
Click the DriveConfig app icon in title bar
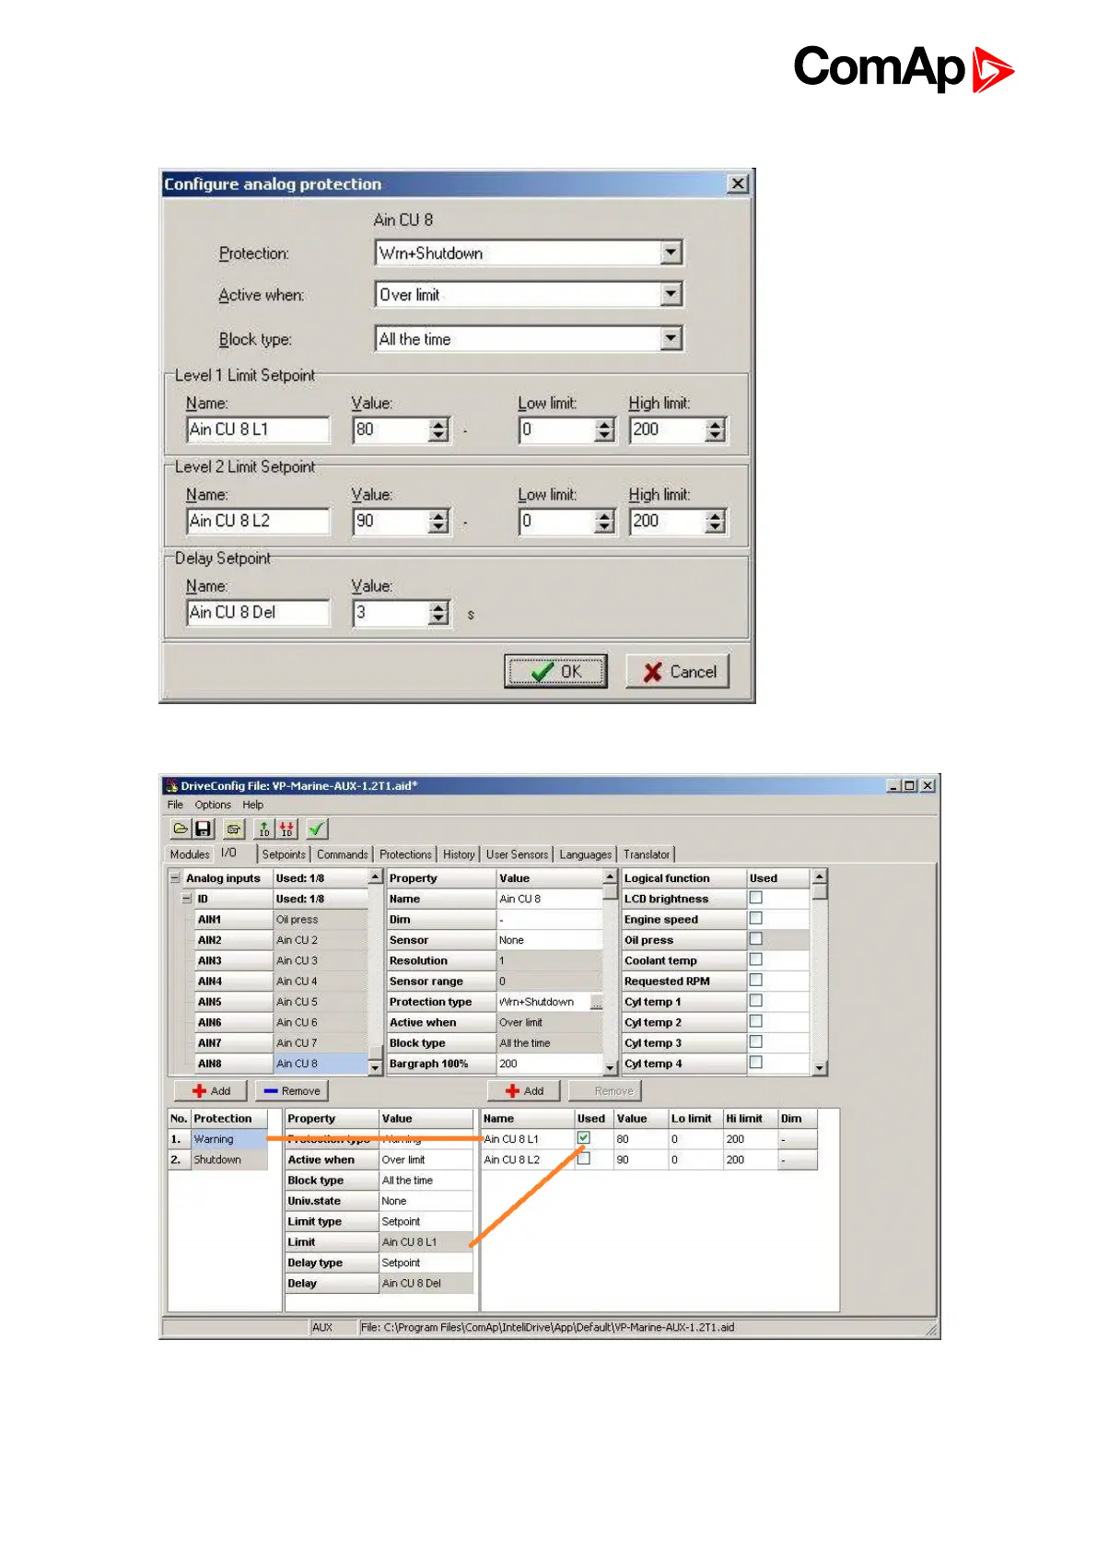(171, 786)
